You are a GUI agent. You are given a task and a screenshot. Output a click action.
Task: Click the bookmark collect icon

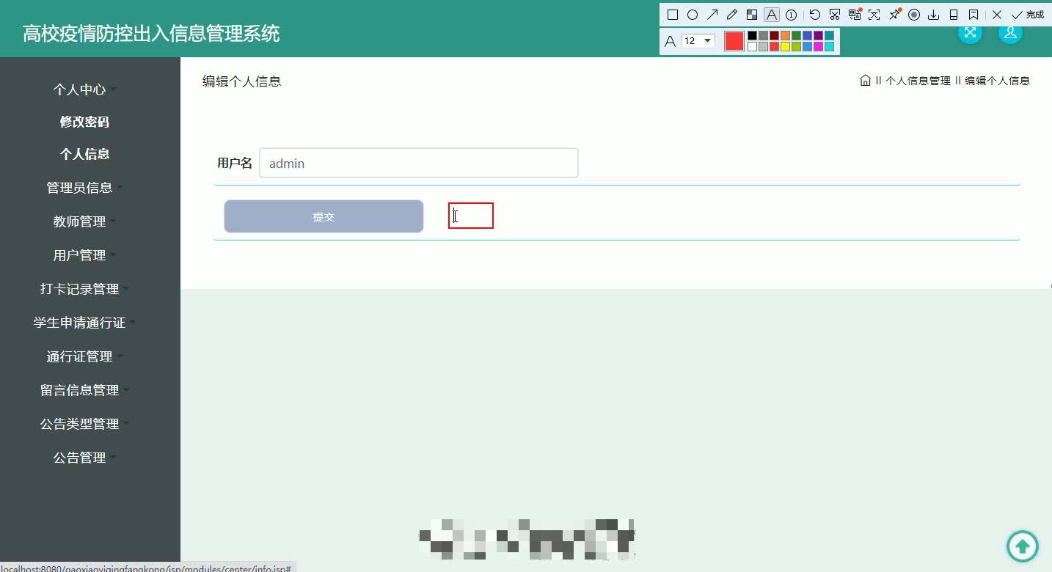click(x=974, y=15)
